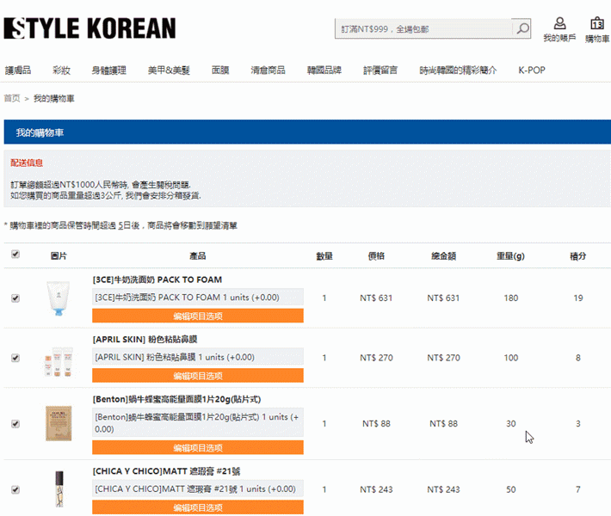Click the search magnifier icon
The height and width of the screenshot is (516, 611).
click(x=522, y=28)
